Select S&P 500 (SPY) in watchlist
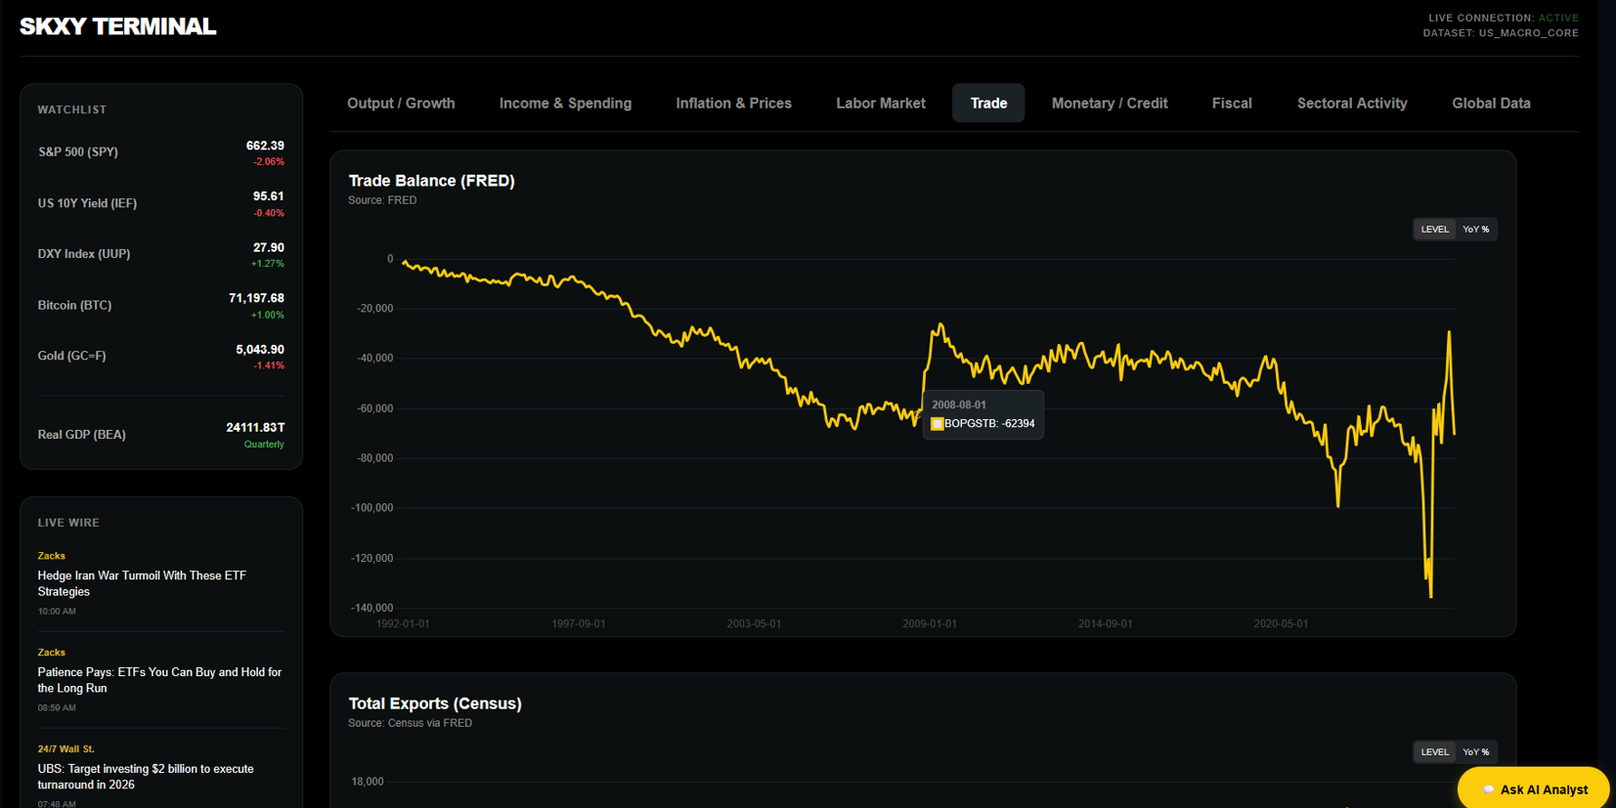1616x808 pixels. click(x=160, y=152)
